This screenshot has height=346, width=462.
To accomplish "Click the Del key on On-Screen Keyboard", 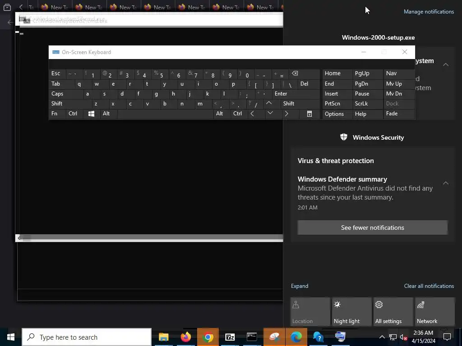I will tap(309, 84).
